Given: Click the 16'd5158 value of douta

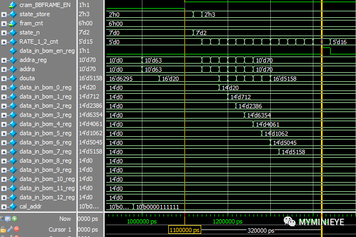Looking at the screenshot, I should click(x=91, y=78).
